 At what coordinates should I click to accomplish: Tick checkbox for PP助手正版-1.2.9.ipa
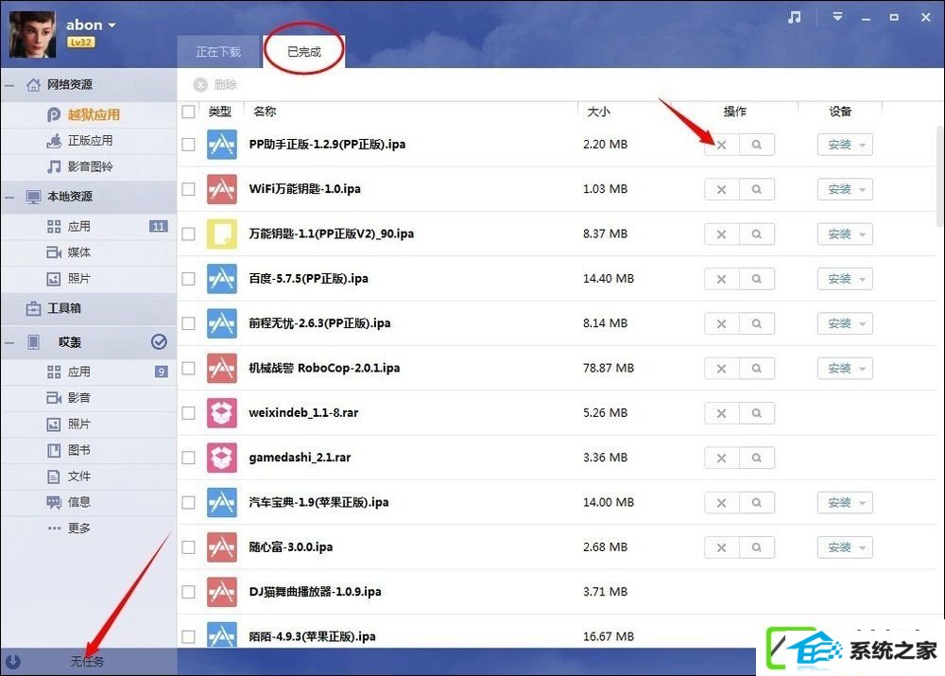tap(189, 145)
